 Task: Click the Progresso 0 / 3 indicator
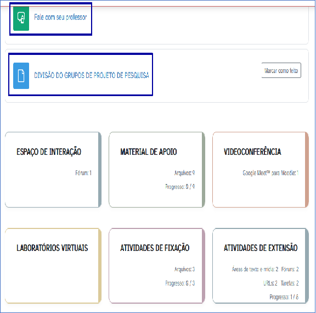[x=180, y=283]
